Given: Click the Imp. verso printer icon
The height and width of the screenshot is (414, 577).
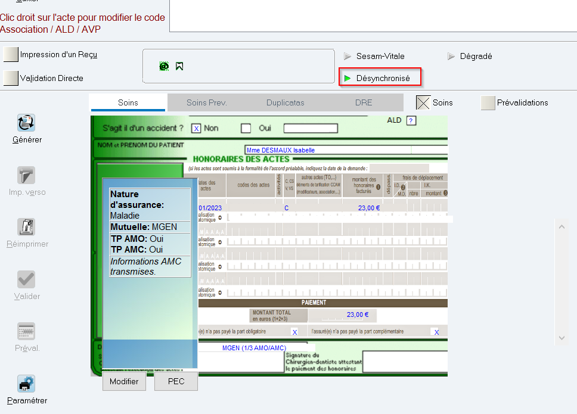Looking at the screenshot, I should click(x=26, y=175).
